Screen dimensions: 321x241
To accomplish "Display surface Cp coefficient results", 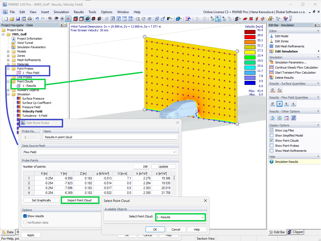I will [x=279, y=90].
